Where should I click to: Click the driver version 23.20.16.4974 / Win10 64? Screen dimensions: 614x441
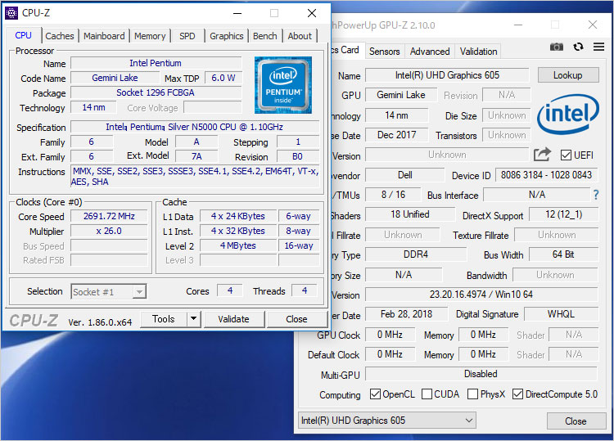(x=481, y=295)
